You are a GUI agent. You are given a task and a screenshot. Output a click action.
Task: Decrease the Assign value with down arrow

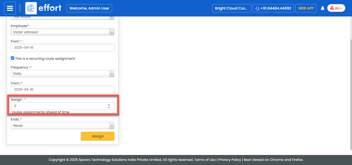[x=109, y=107]
